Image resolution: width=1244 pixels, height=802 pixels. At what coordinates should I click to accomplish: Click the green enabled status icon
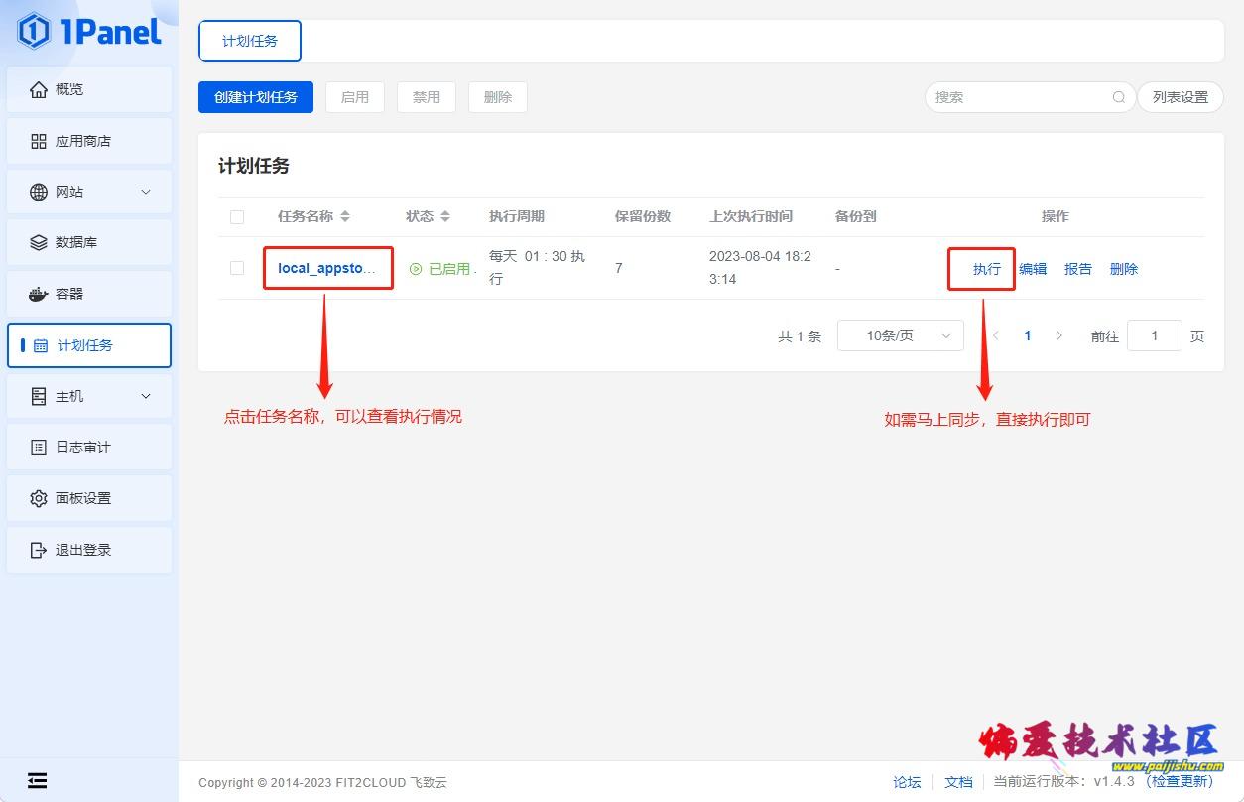pos(416,269)
